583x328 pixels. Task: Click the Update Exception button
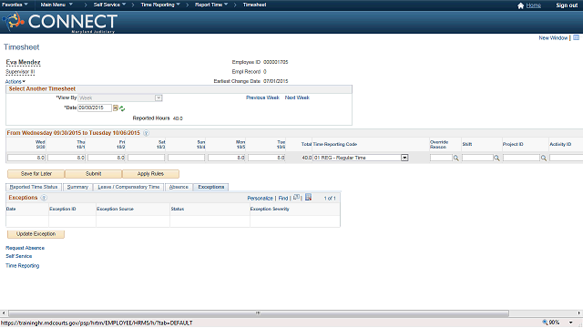click(36, 234)
